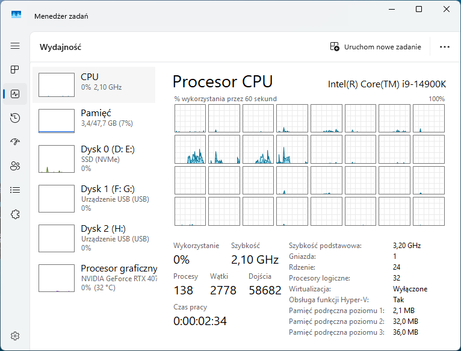The width and height of the screenshot is (461, 351).
Task: Select Dysk 2 (H:) entry
Action: click(x=94, y=238)
